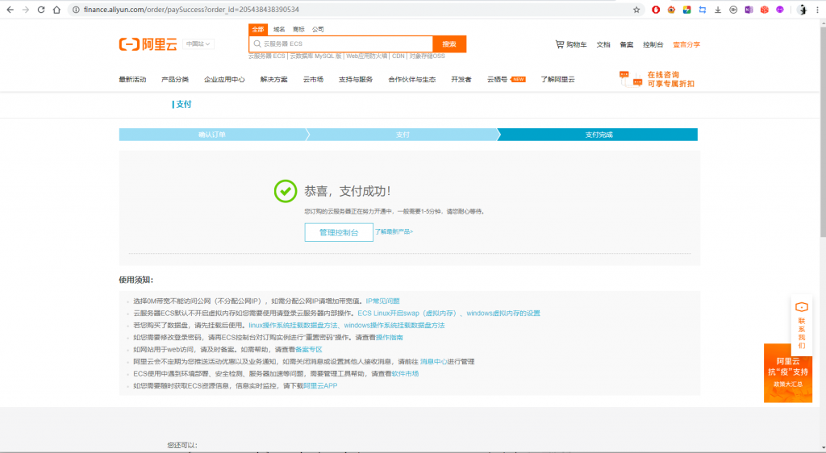Expand the 产品分类 navigation menu
826x453 pixels.
point(175,80)
